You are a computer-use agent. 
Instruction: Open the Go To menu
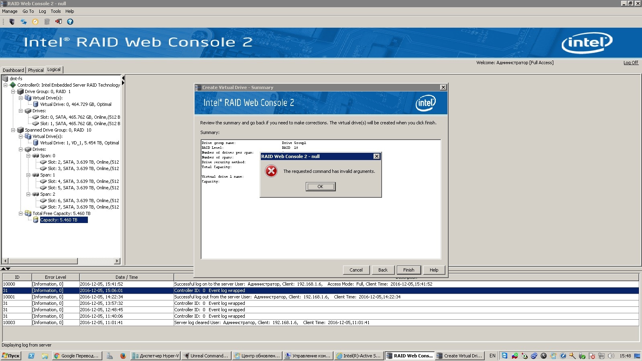[x=28, y=11]
